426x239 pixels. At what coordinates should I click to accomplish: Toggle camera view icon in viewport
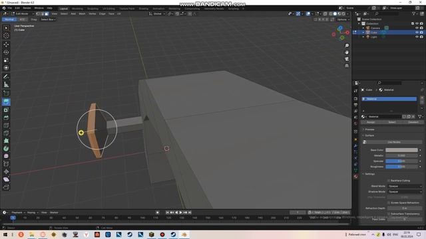pos(347,59)
